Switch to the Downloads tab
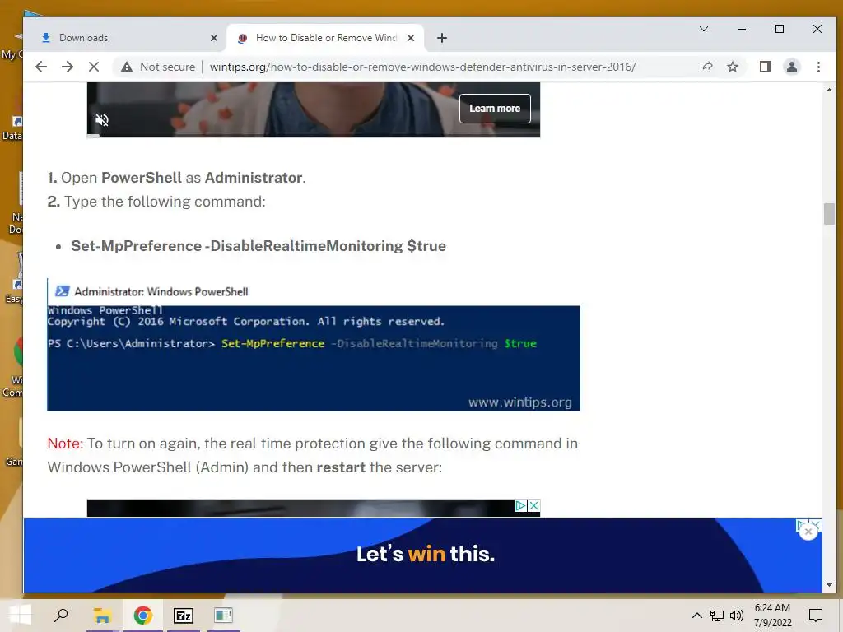Image resolution: width=843 pixels, height=632 pixels. (x=127, y=38)
